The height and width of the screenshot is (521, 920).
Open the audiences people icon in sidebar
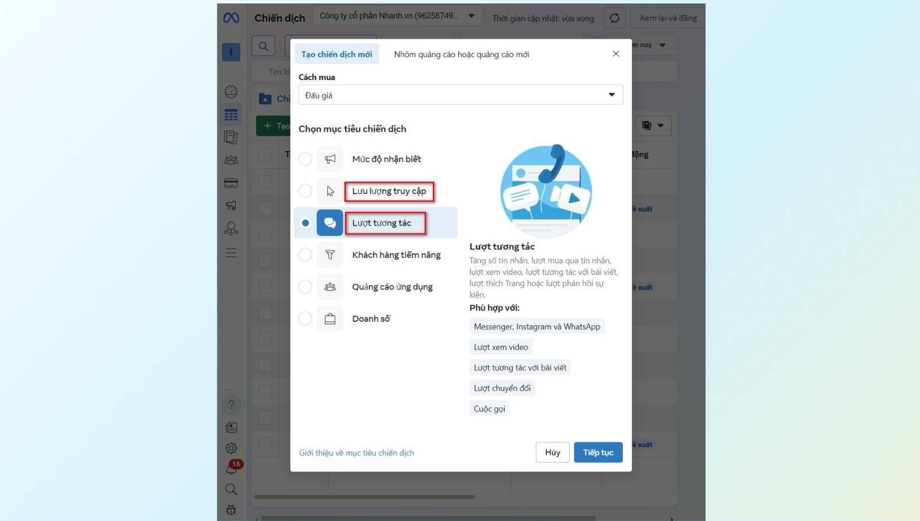tap(231, 160)
